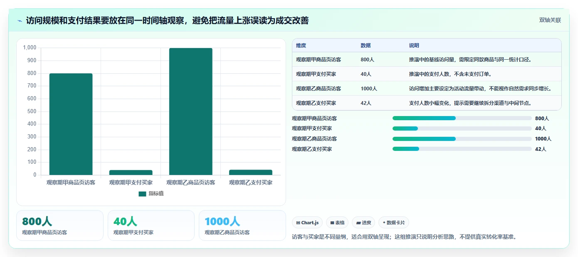The width and height of the screenshot is (578, 257).
Task: Click the note 推演中的支付人数，不含未支付订单。
Action: [x=451, y=74]
